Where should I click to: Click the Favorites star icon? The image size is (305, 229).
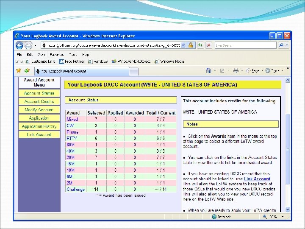click(x=19, y=70)
